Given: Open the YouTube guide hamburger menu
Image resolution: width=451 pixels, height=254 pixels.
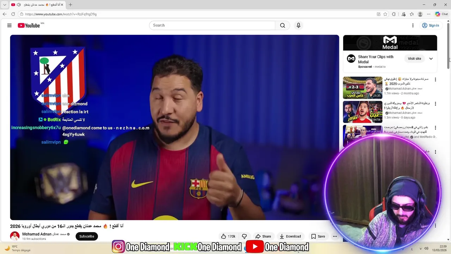Looking at the screenshot, I should tap(10, 25).
